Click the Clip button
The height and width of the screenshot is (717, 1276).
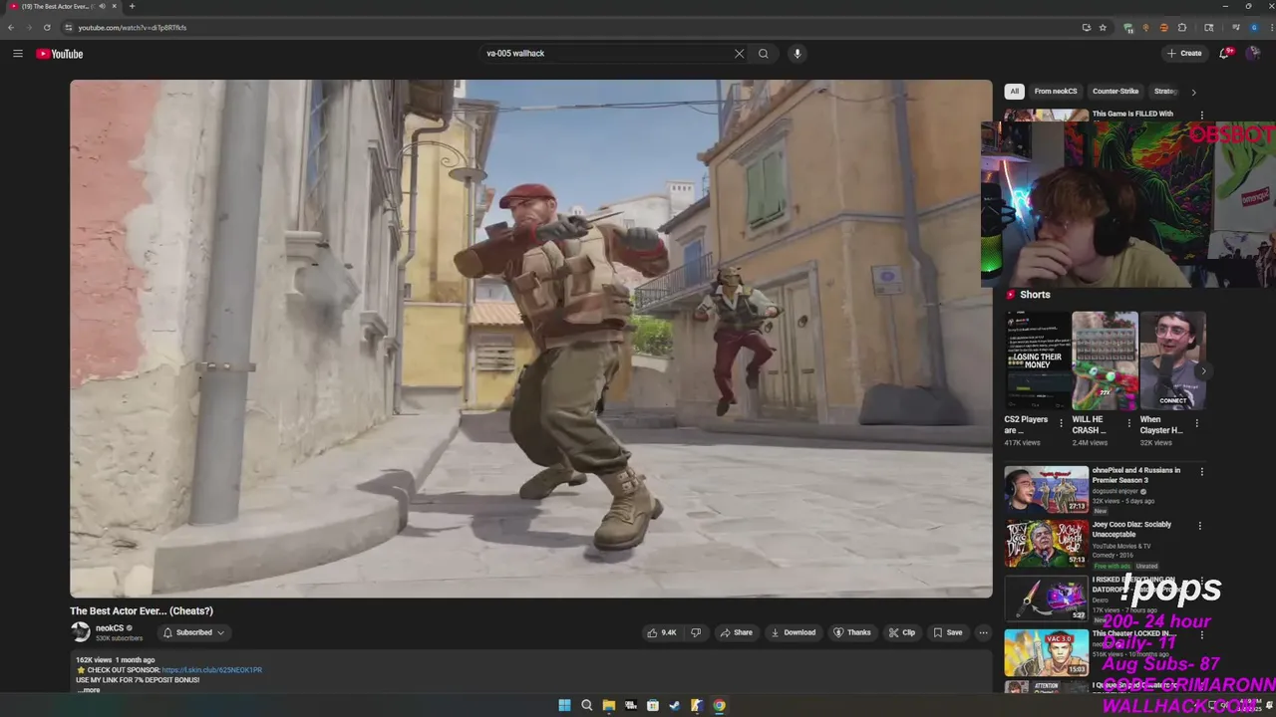point(902,632)
